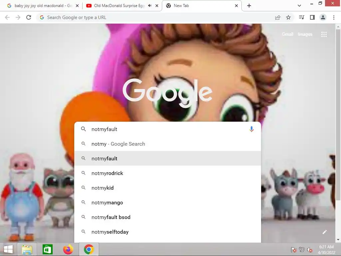
Task: Share this page icon in address bar
Action: point(278,17)
